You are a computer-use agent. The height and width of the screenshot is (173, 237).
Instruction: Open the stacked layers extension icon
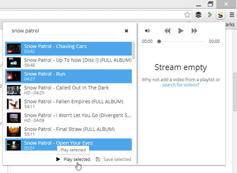click(198, 15)
